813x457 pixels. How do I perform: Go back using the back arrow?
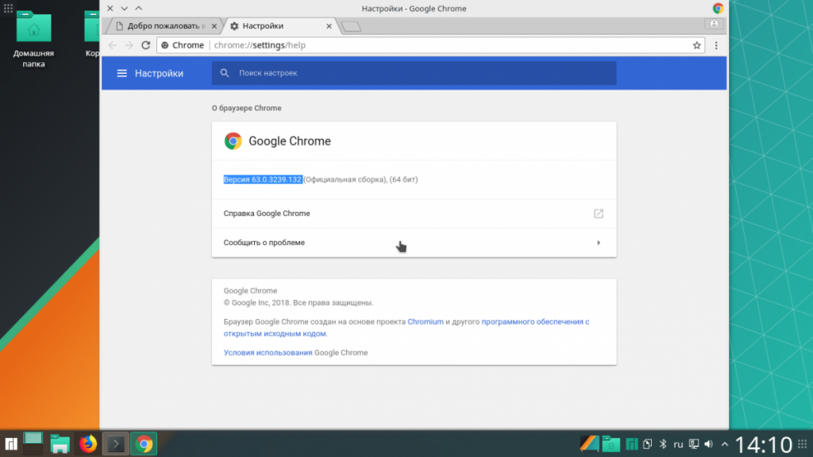pos(113,45)
